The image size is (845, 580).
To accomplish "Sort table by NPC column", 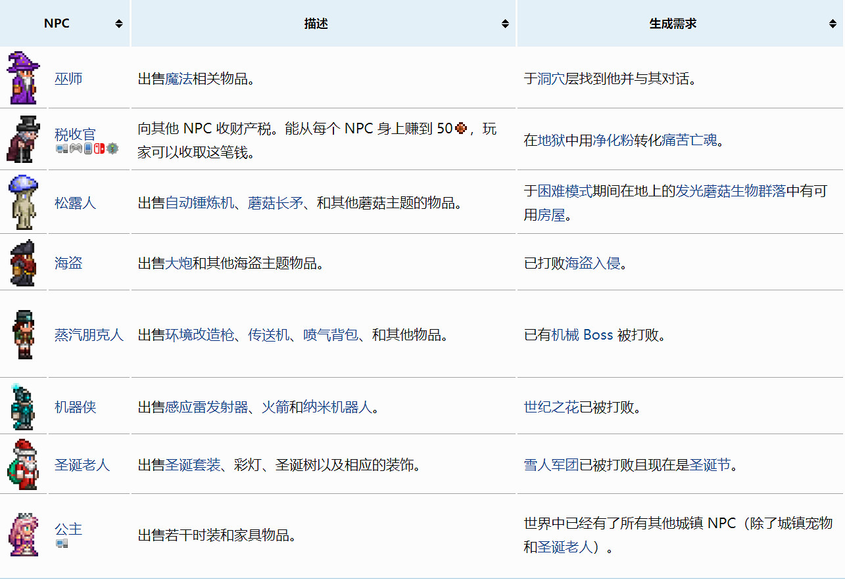I will coord(118,24).
